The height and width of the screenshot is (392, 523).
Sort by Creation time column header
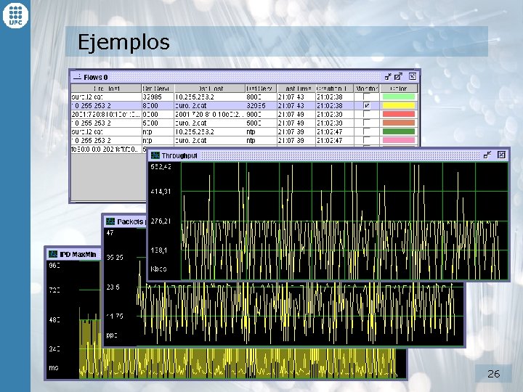tap(335, 89)
